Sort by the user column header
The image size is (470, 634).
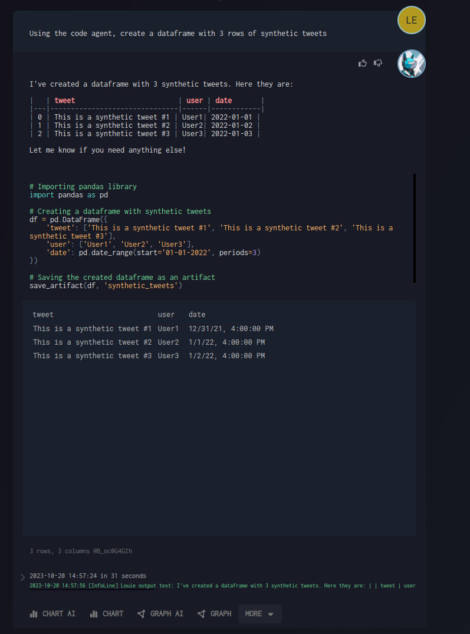(166, 315)
